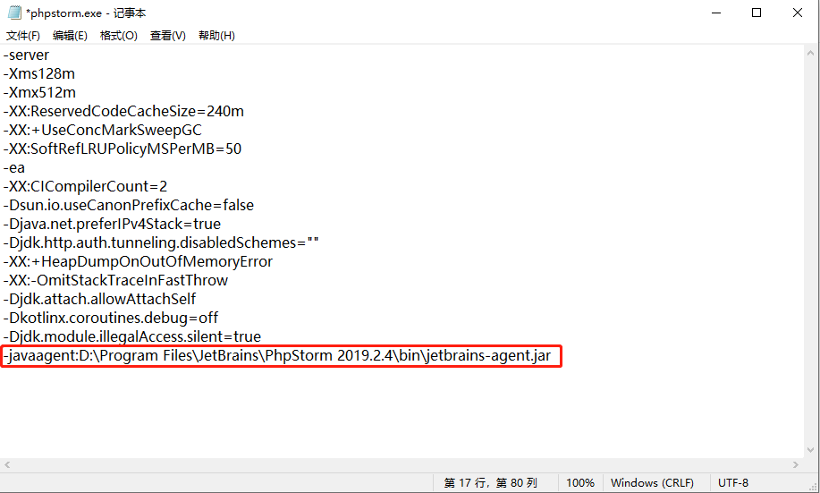Click the useCanonPrefixCache=false line
Viewport: 820px width, 493px height.
pos(129,206)
